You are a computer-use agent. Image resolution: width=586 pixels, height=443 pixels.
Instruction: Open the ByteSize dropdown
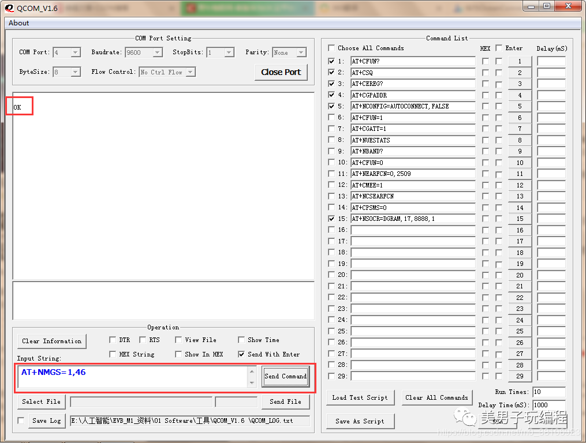[76, 72]
